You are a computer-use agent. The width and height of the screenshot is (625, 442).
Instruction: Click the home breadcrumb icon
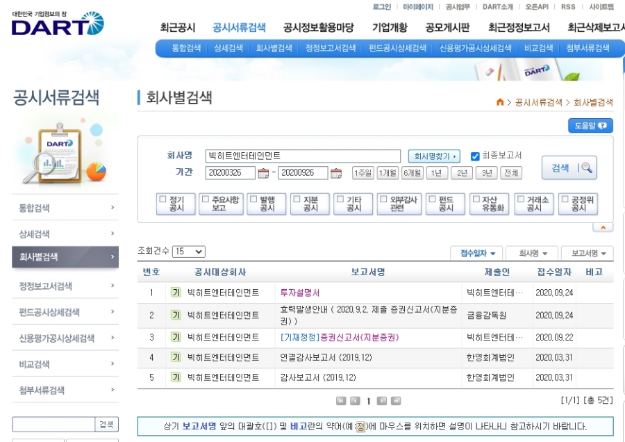coord(500,102)
